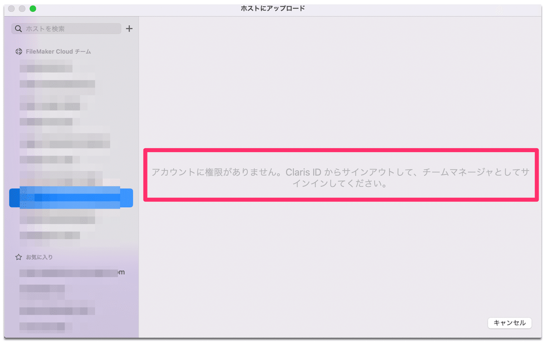This screenshot has width=545, height=342.
Task: Select the magnifying glass inside the host search bar
Action: 18,29
